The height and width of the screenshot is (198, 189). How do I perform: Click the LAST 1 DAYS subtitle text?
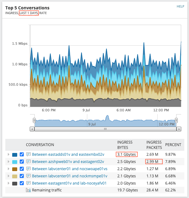pyautogui.click(x=29, y=13)
